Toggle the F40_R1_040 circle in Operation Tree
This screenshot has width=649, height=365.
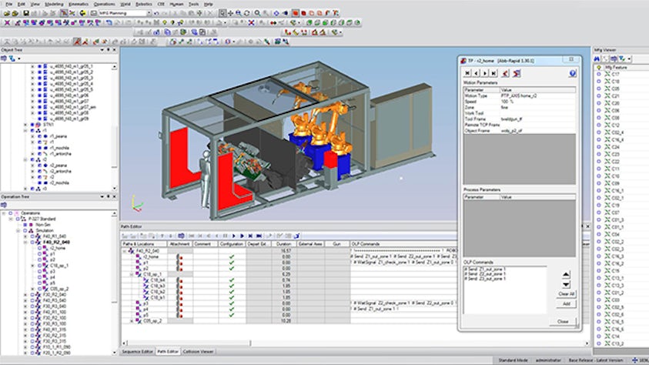32,236
